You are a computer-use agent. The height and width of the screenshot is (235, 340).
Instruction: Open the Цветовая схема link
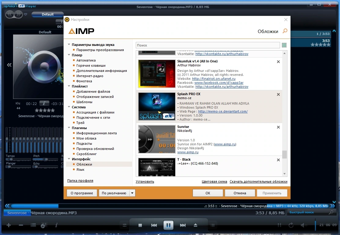tap(214, 182)
